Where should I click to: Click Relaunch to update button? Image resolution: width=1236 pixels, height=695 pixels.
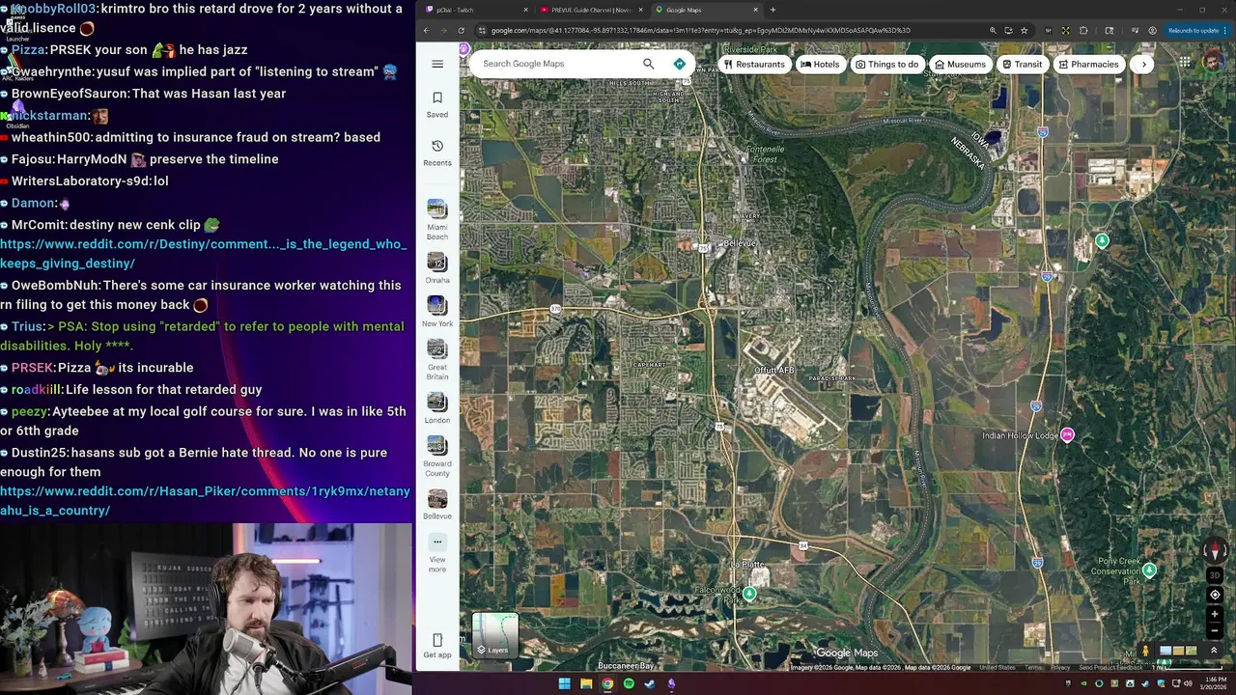1194,30
